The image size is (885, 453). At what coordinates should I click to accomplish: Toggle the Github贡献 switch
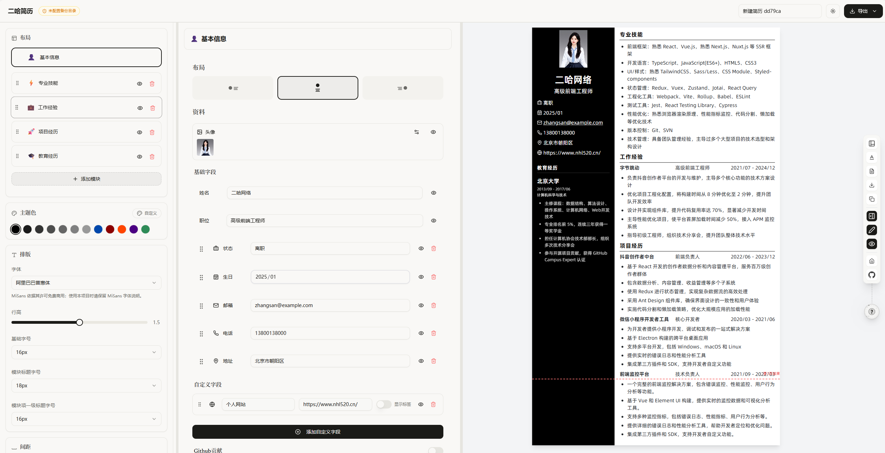click(x=436, y=450)
